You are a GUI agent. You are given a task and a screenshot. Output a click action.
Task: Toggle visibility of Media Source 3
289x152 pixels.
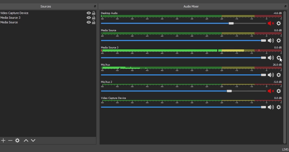click(88, 18)
